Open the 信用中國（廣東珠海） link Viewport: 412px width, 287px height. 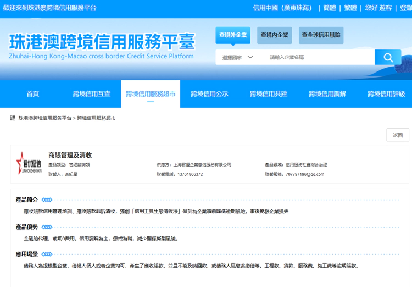click(282, 8)
